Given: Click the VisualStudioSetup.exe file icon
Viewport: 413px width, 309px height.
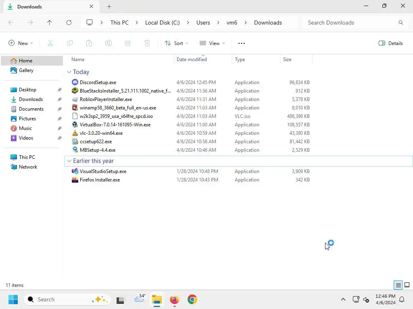Looking at the screenshot, I should (75, 171).
